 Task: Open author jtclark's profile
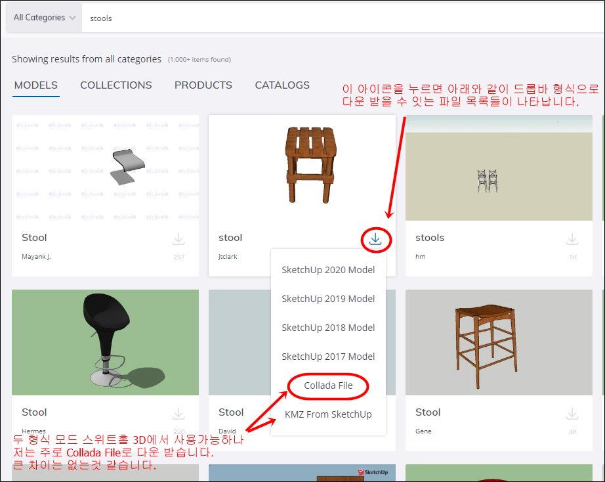click(x=228, y=257)
